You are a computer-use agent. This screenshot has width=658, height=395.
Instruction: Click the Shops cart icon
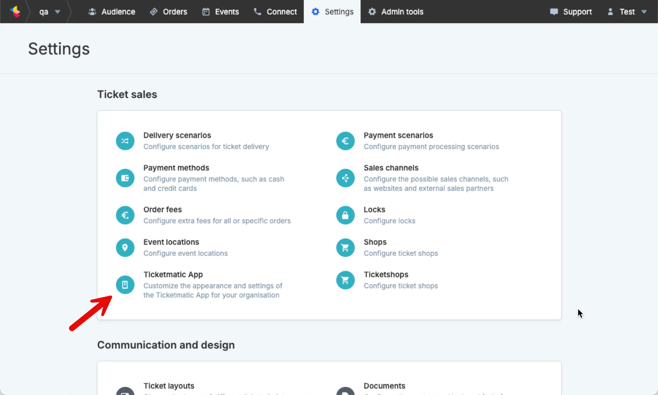pyautogui.click(x=345, y=248)
